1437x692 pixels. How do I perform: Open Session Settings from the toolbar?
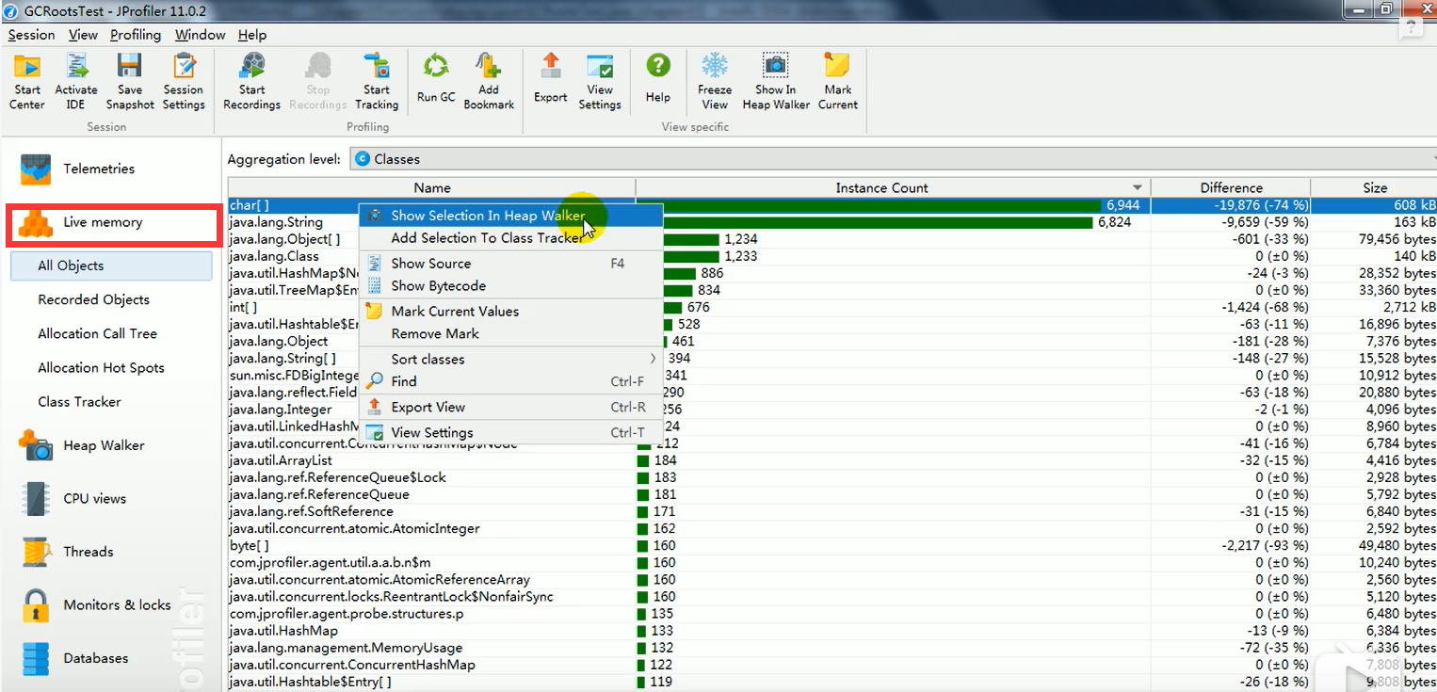coord(184,81)
